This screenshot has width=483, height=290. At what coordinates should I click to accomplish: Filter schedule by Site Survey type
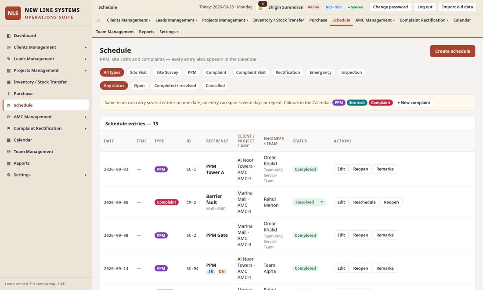pyautogui.click(x=167, y=72)
